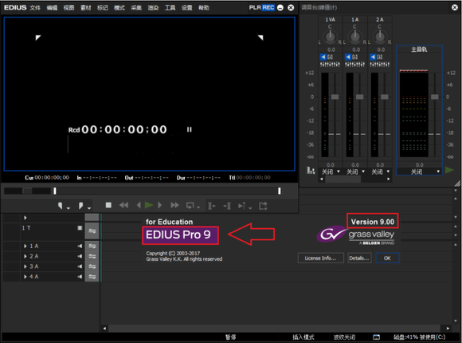Click the Export icon in transport bar
Viewport: 462px width, 343px height.
263,206
